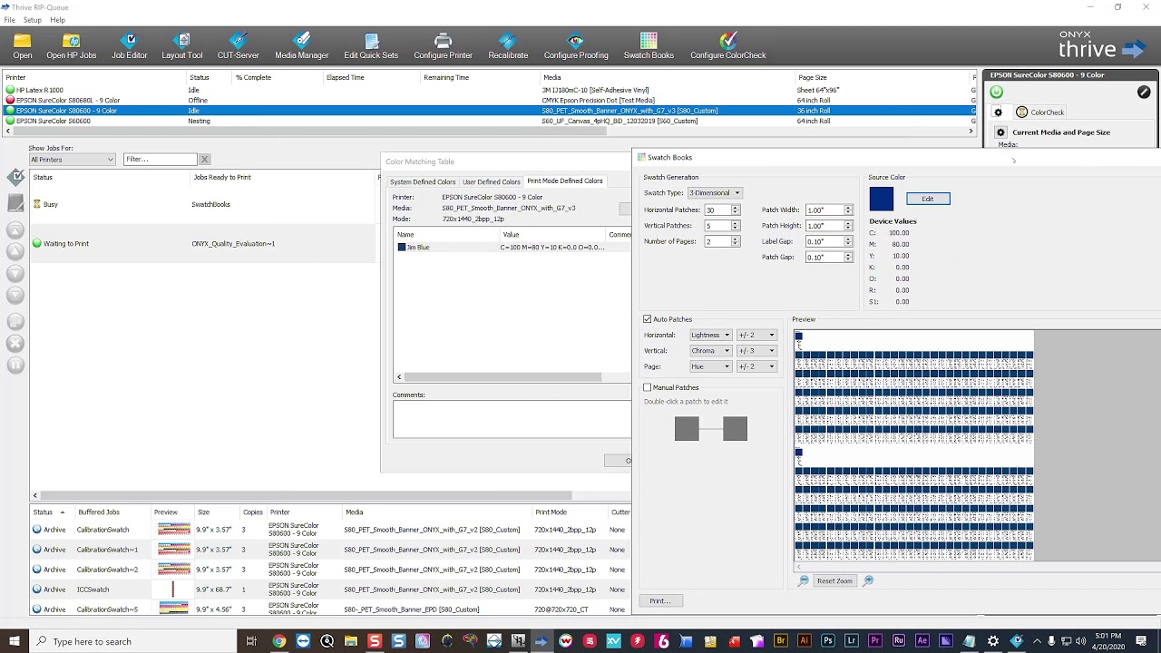Click move job to top arrow

[x=15, y=230]
